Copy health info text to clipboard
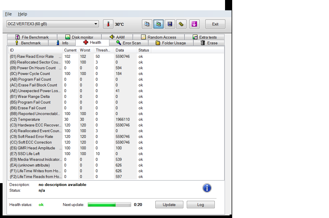The width and height of the screenshot is (329, 218). click(x=147, y=24)
